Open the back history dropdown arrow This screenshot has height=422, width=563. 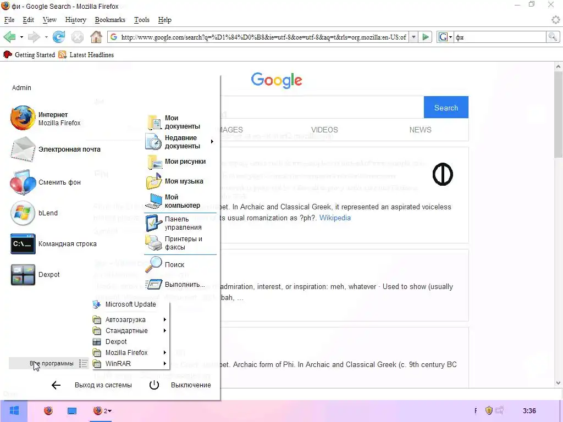[21, 37]
